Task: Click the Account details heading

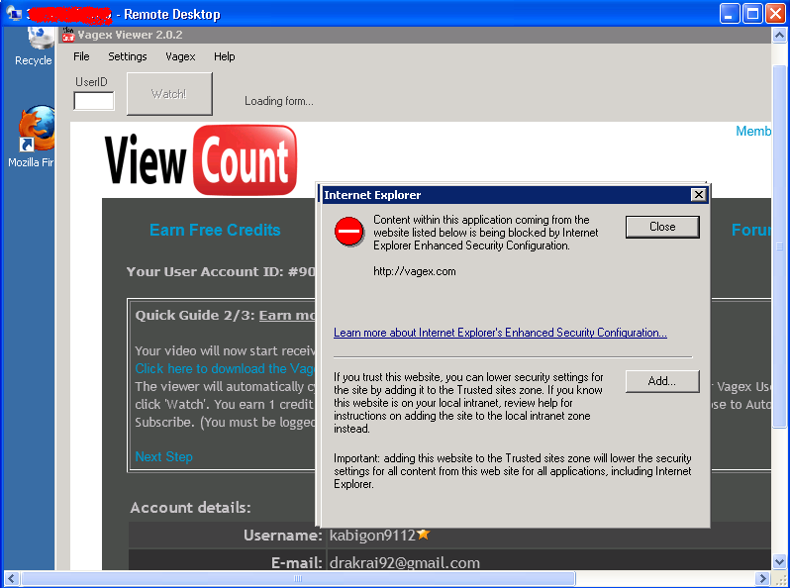Action: click(190, 508)
